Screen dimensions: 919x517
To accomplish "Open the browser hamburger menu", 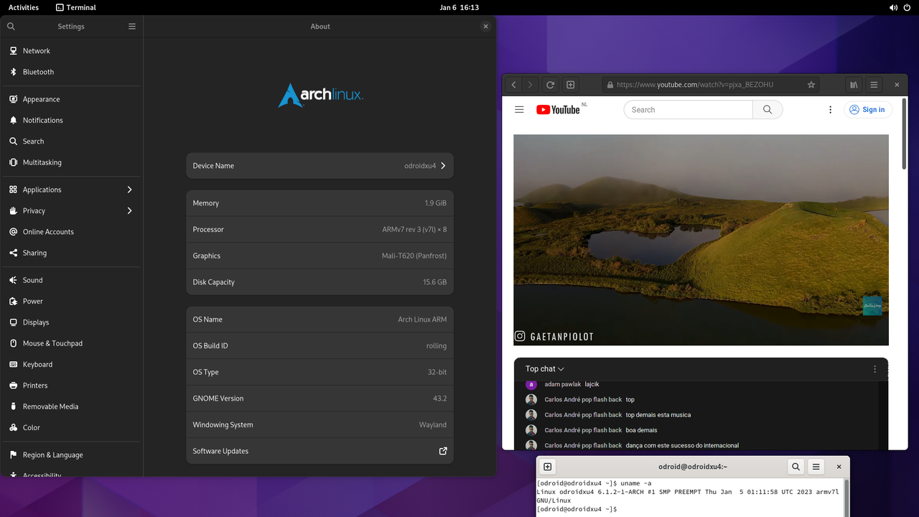I will [874, 85].
